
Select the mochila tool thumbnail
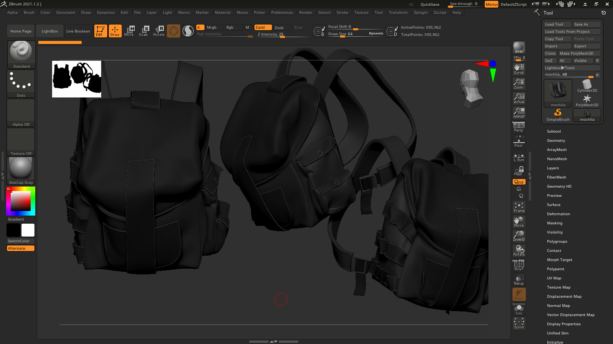[x=557, y=93]
